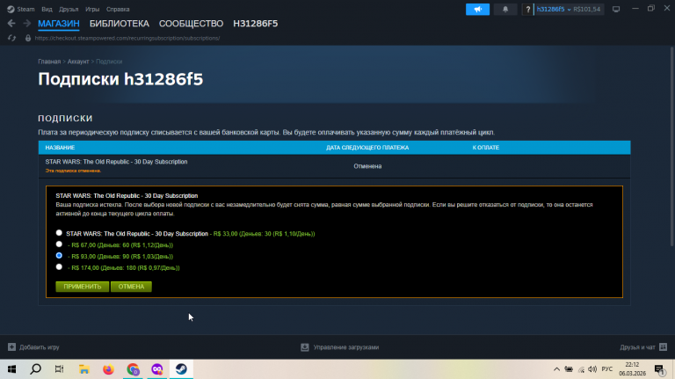Open the Друзья menu
675x379 pixels.
pyautogui.click(x=69, y=9)
